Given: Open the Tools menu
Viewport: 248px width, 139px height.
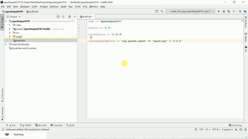Looking at the screenshot, I should click(x=77, y=7).
